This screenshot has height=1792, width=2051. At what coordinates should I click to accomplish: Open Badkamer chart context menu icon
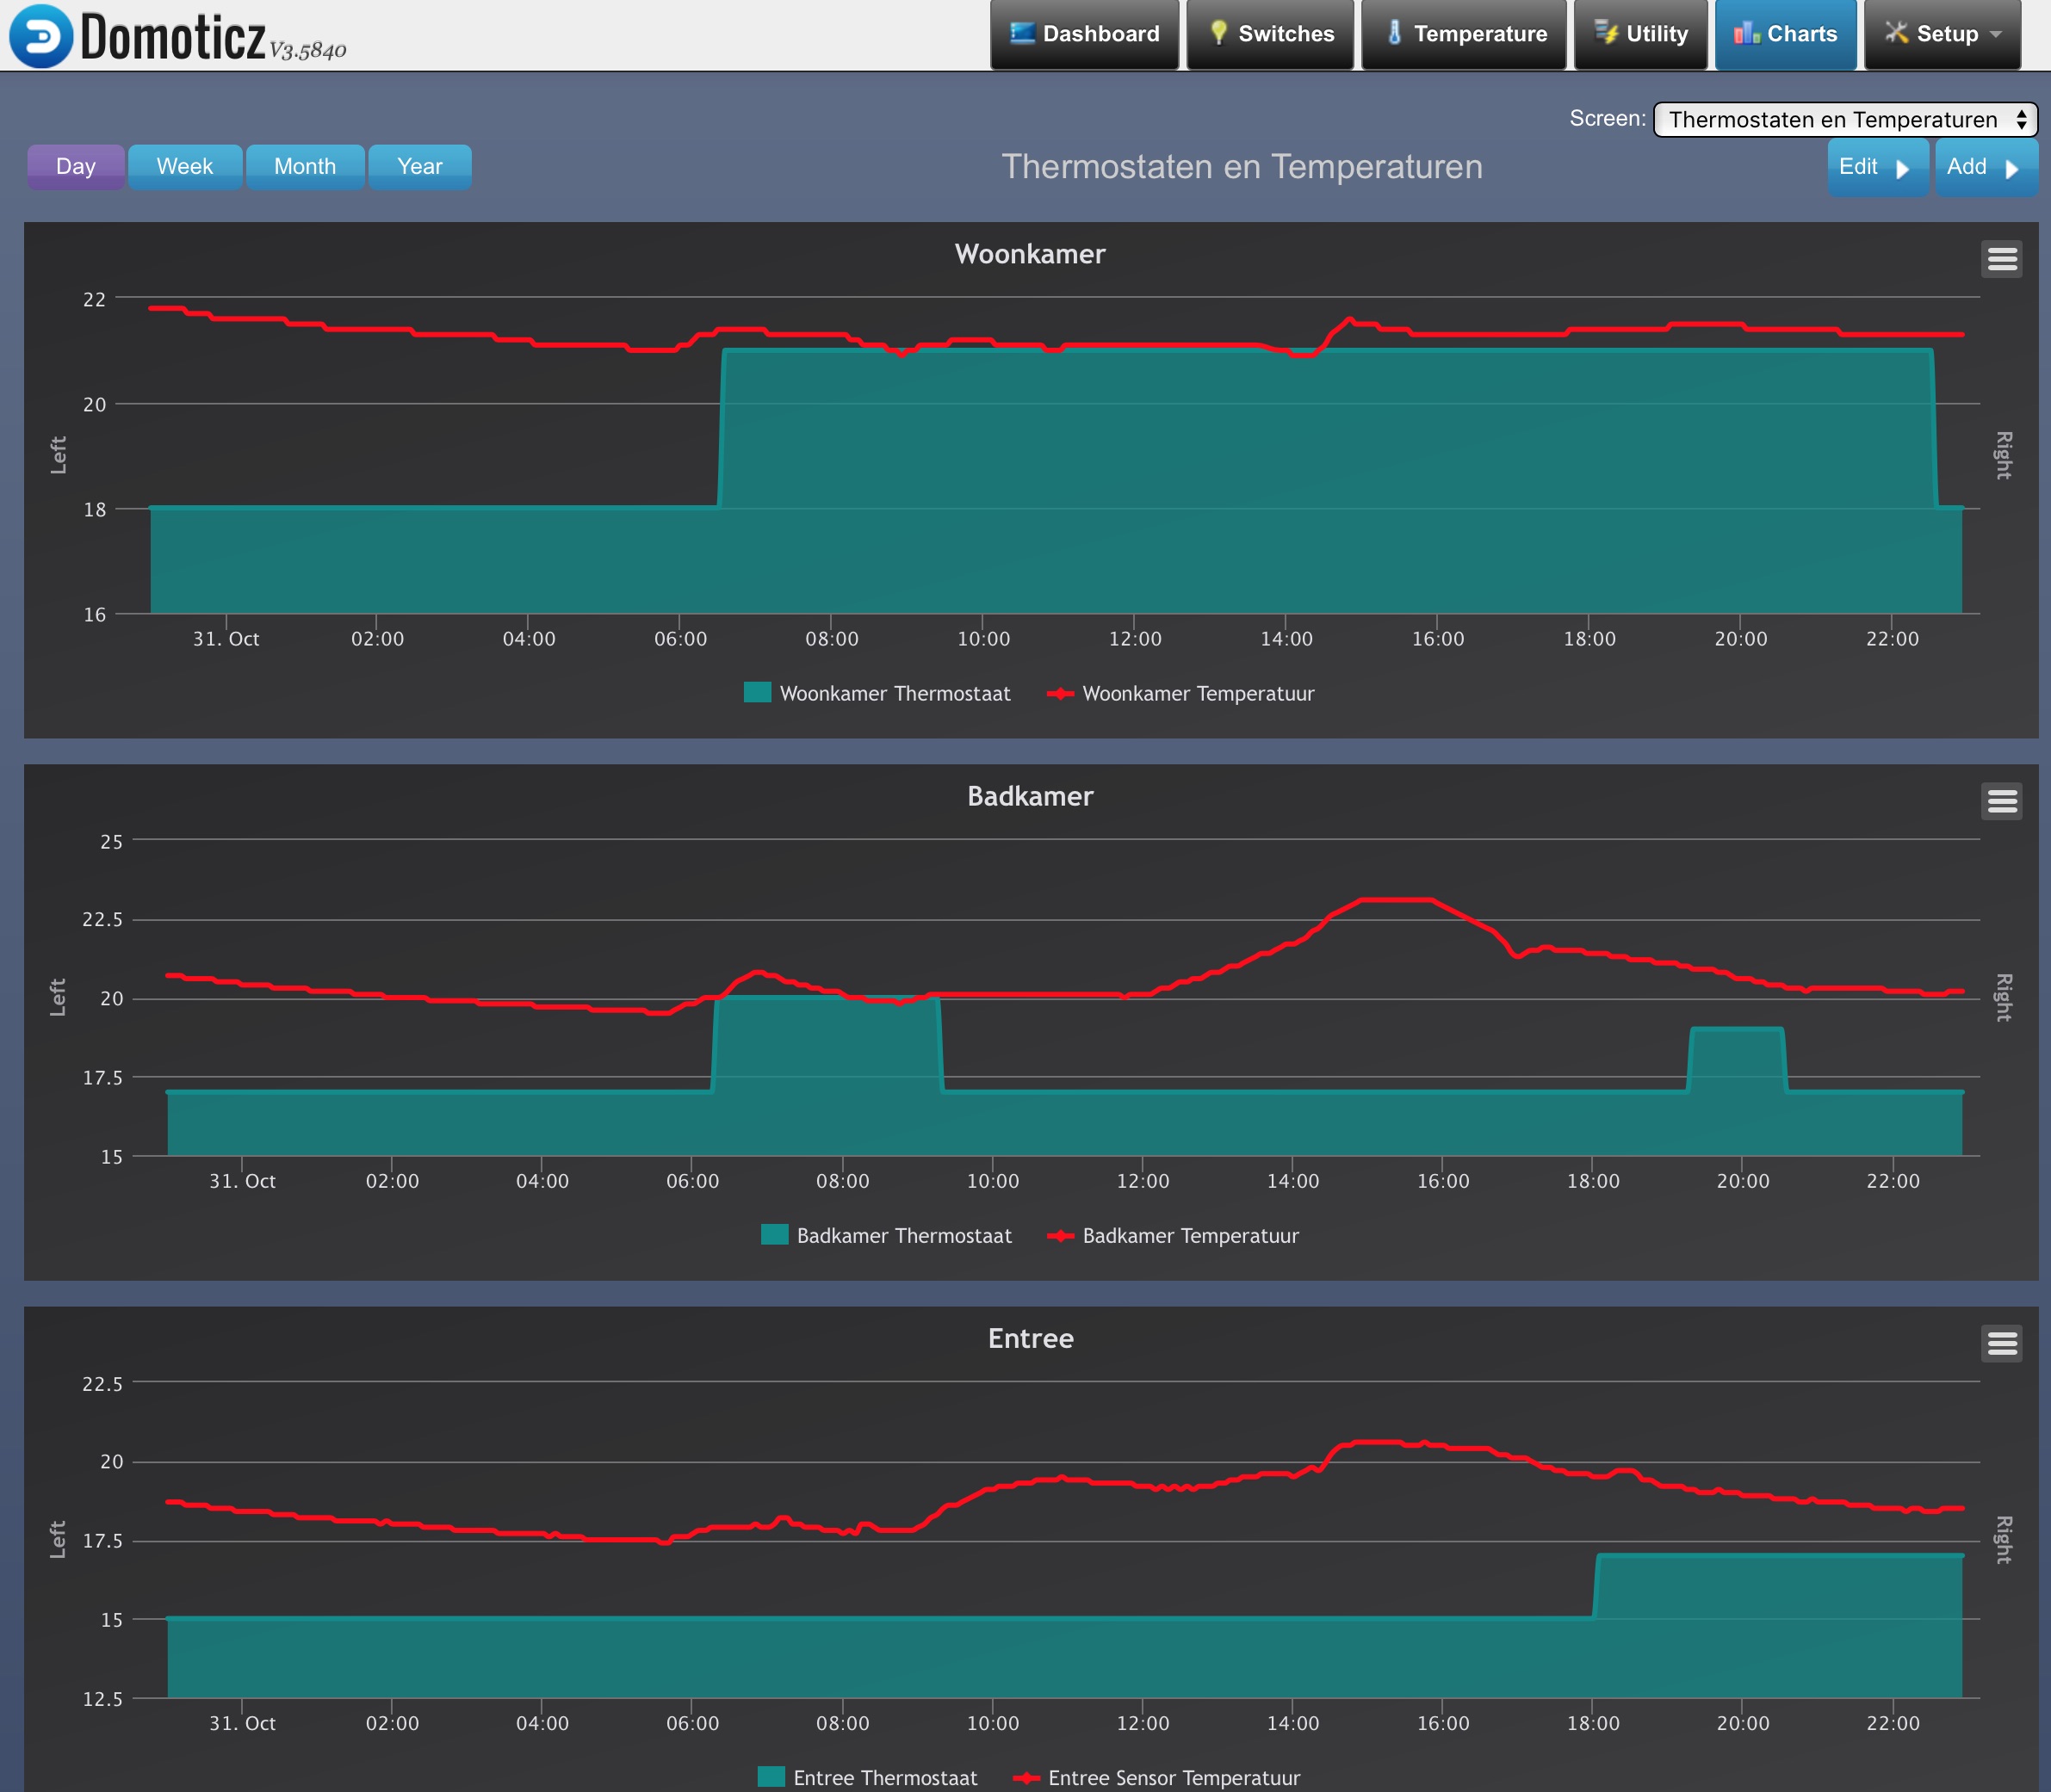point(2001,801)
